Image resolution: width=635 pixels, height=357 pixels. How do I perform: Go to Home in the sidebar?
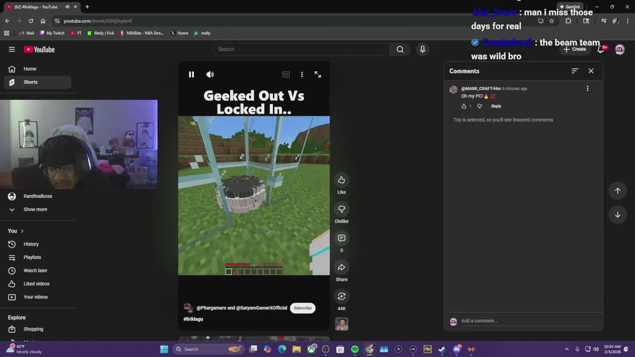click(38, 69)
